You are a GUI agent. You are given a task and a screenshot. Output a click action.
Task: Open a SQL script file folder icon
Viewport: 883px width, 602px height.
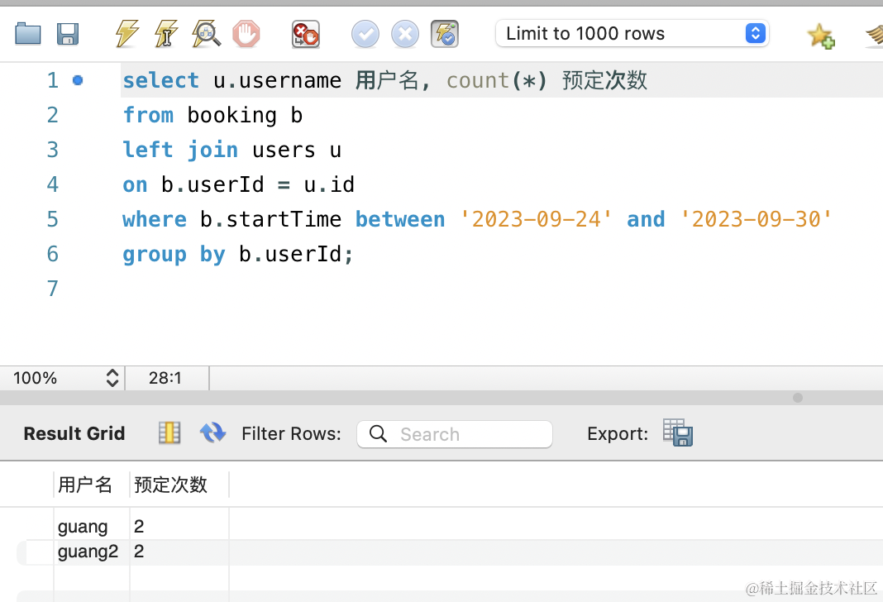point(27,34)
